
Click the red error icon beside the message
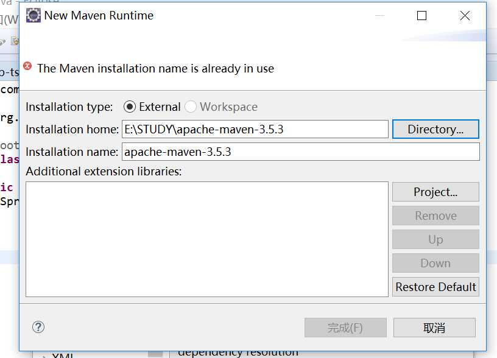click(x=27, y=66)
